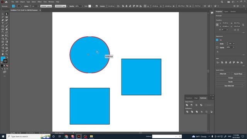Click the Properties panel Fill swatch

pos(217,40)
